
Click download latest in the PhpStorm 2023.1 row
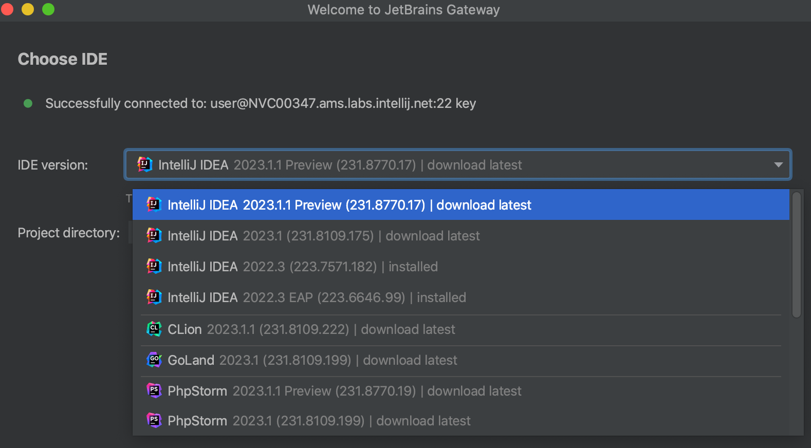(423, 420)
